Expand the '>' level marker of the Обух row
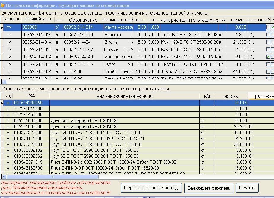Image resolution: width=274 pixels, height=198 pixels. pos(10,64)
